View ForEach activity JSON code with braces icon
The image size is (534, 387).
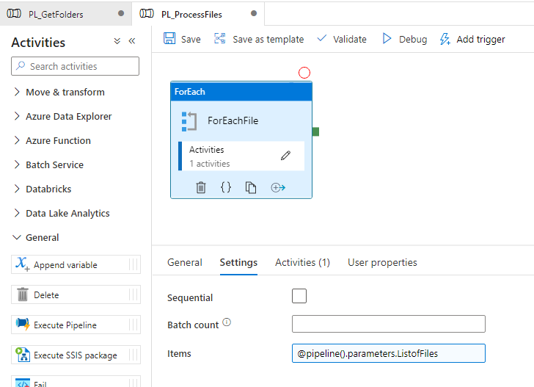pos(226,187)
